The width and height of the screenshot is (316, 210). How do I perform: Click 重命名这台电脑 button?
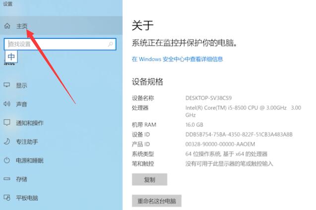pos(157,201)
